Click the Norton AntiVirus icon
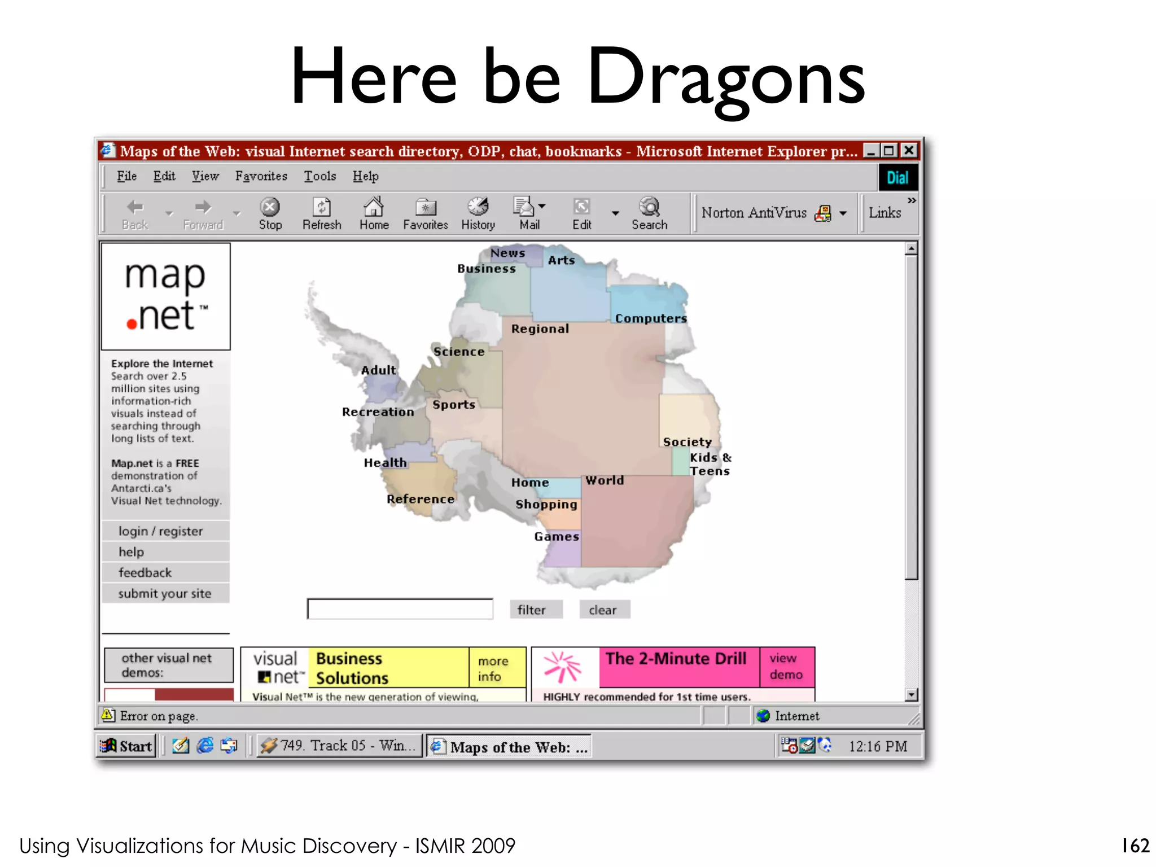This screenshot has width=1156, height=867. point(823,213)
